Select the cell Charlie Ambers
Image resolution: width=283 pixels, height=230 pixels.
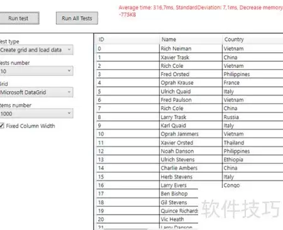click(191, 168)
